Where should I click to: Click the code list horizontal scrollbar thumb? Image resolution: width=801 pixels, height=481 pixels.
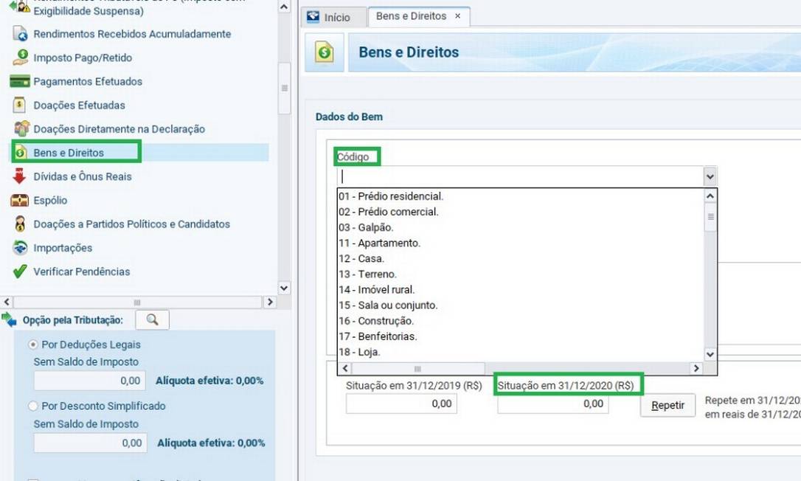pos(417,368)
